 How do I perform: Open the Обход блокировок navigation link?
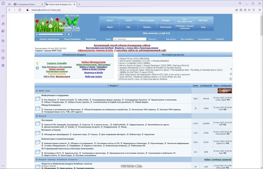(72, 39)
